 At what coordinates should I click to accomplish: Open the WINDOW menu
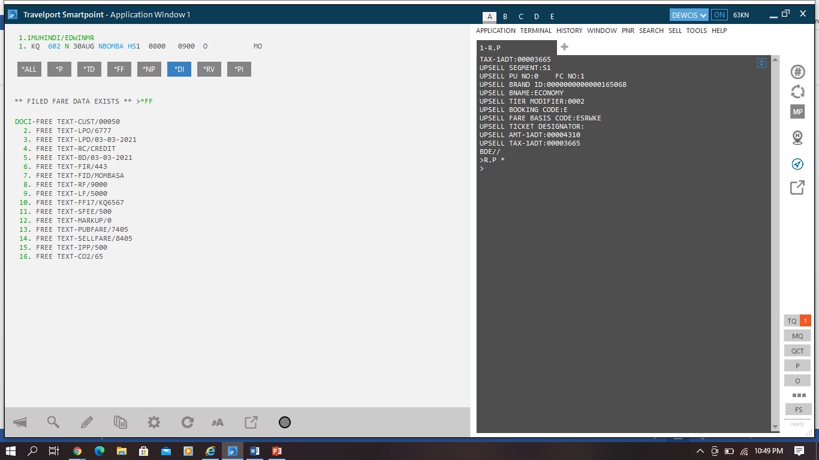pyautogui.click(x=602, y=31)
